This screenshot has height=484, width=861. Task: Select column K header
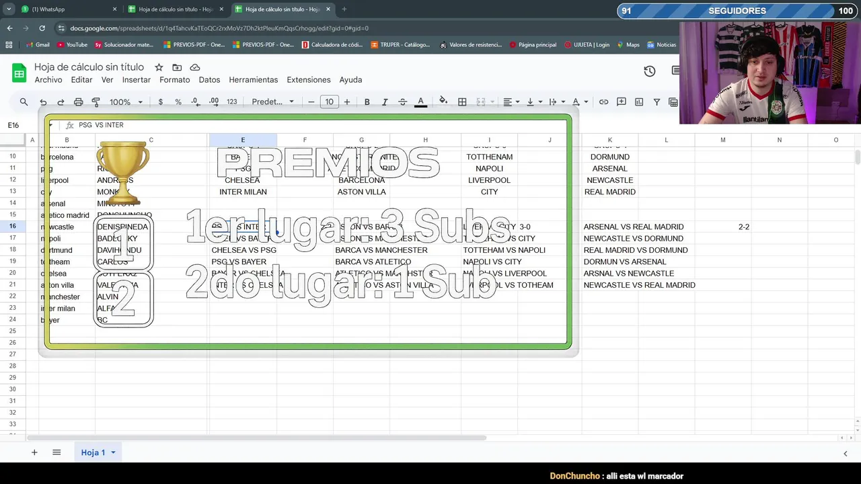pyautogui.click(x=610, y=140)
